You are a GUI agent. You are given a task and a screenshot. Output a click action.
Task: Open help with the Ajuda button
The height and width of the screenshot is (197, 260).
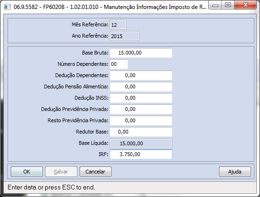pos(235,172)
